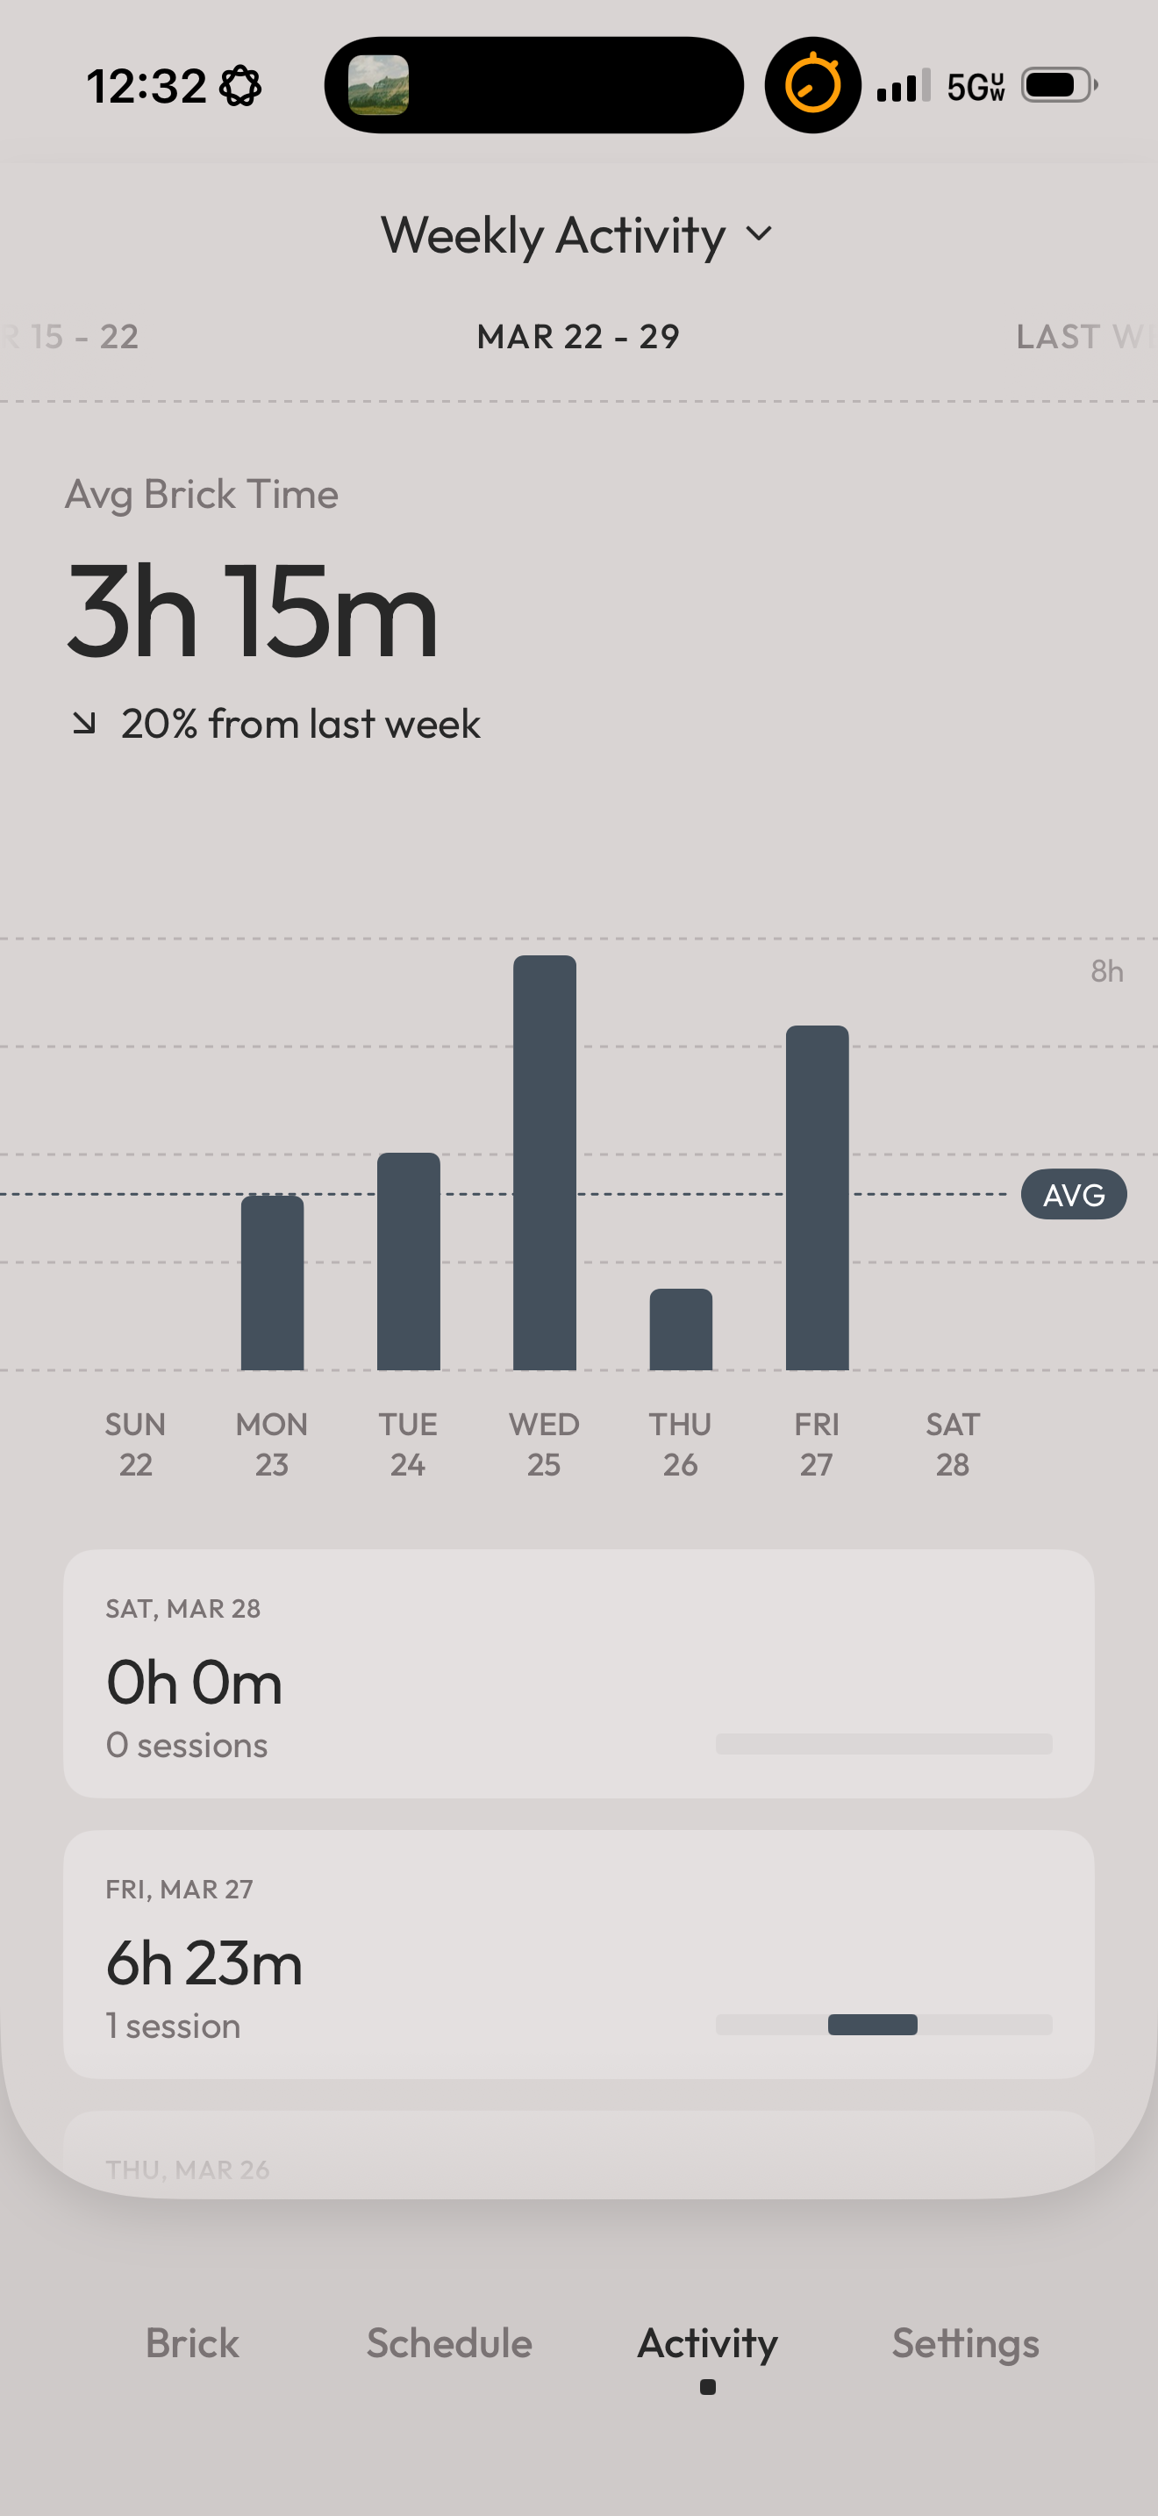Select the Wednesday 25 bar
The image size is (1158, 2516).
545,1162
